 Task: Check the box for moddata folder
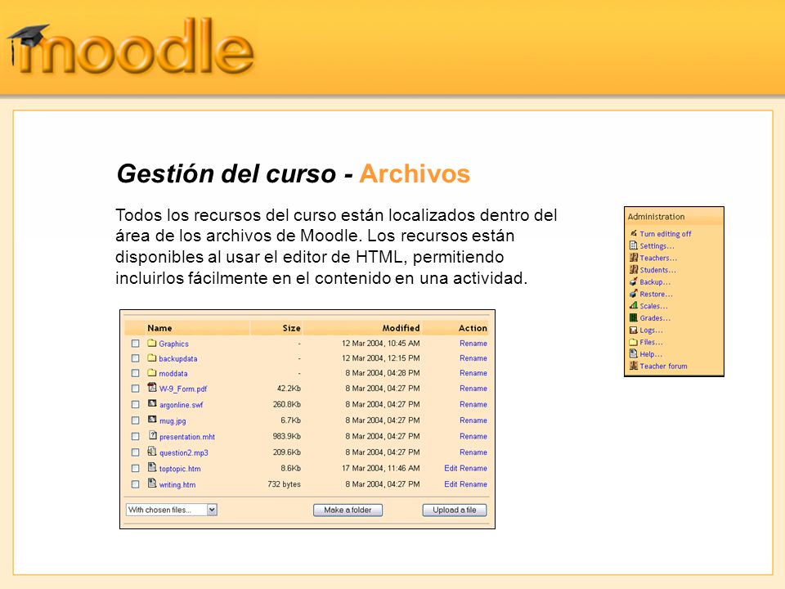135,373
